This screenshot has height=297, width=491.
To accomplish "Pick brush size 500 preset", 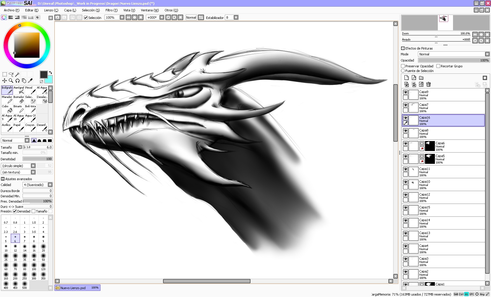I will coord(25,285).
